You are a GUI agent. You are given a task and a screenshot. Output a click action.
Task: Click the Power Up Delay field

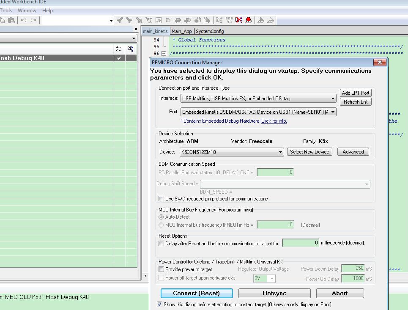(353, 278)
